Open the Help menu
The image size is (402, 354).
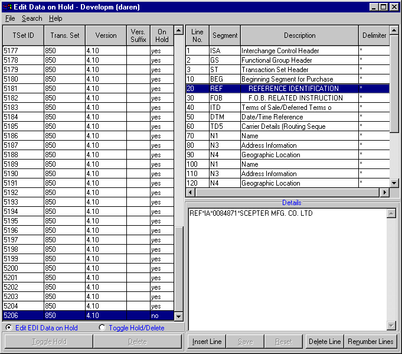pos(55,18)
